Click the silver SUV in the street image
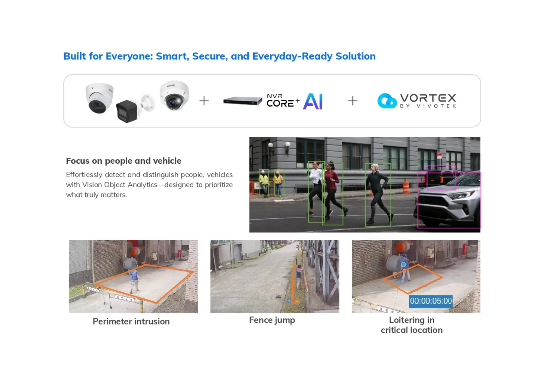Viewport: 544px width, 385px height. tap(448, 200)
